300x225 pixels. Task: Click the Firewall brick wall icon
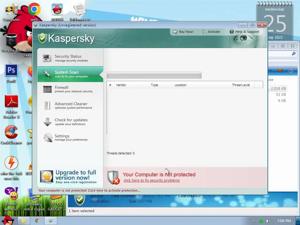[47, 89]
